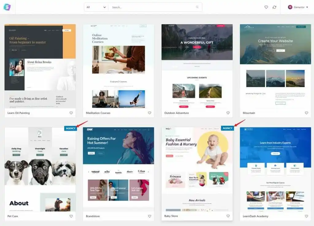This screenshot has width=314, height=226.
Task: Favorite the Mountain template with heart
Action: tap(306, 113)
